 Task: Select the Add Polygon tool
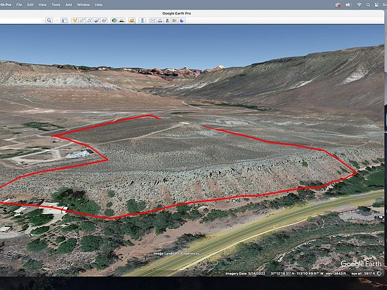pos(82,20)
